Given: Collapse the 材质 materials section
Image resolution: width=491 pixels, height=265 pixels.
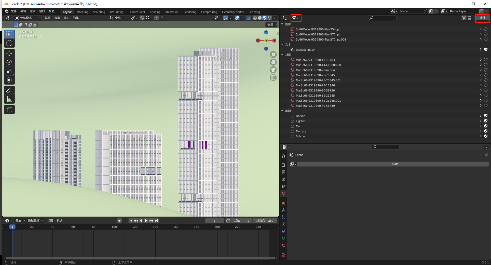Looking at the screenshot, I should pyautogui.click(x=282, y=55).
